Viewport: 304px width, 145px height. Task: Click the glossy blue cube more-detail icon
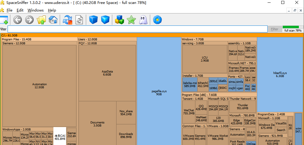(x=105, y=20)
